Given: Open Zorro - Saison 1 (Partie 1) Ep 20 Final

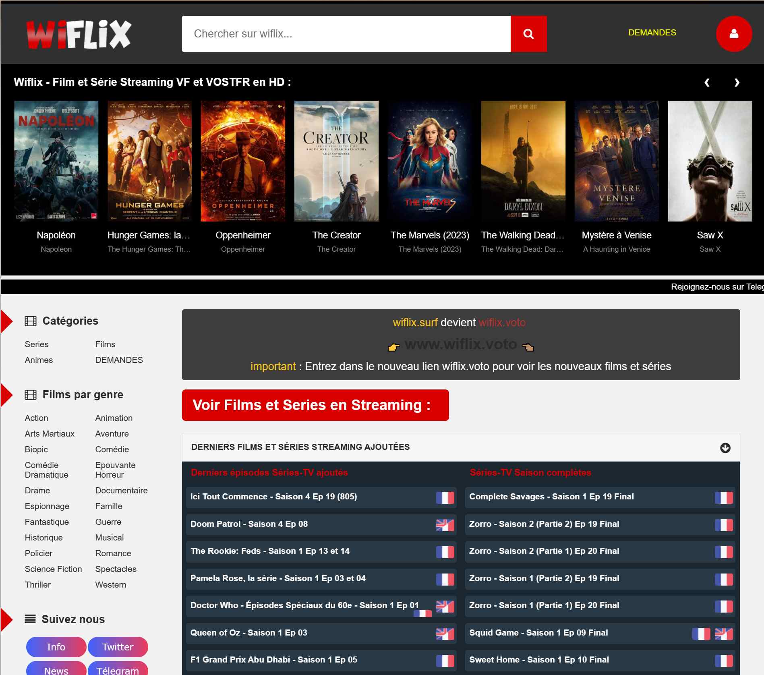Looking at the screenshot, I should tap(544, 605).
